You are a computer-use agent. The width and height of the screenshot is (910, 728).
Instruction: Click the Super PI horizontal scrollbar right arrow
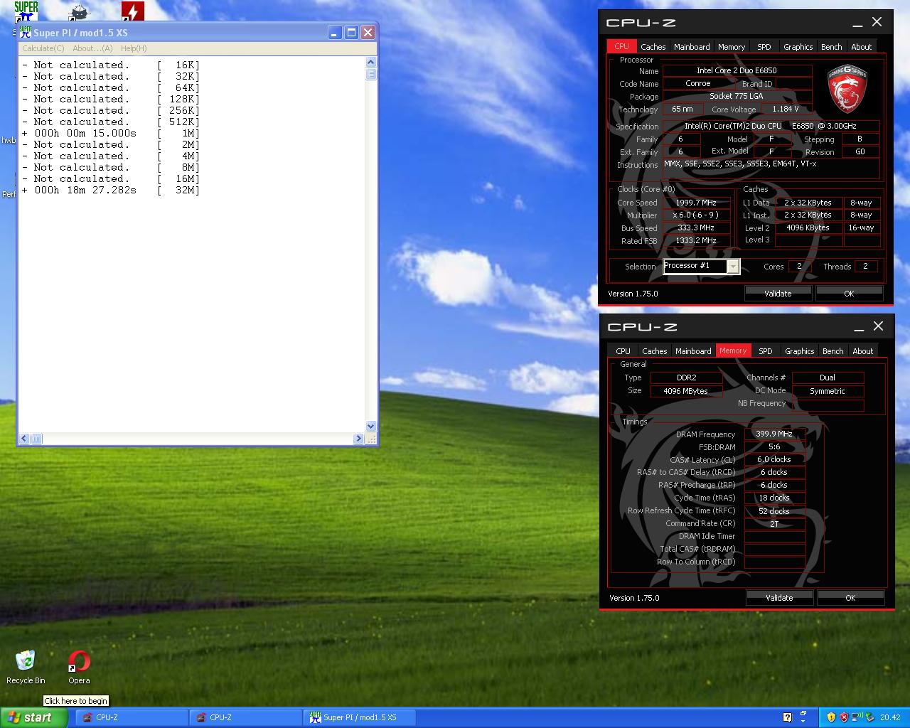pos(358,439)
